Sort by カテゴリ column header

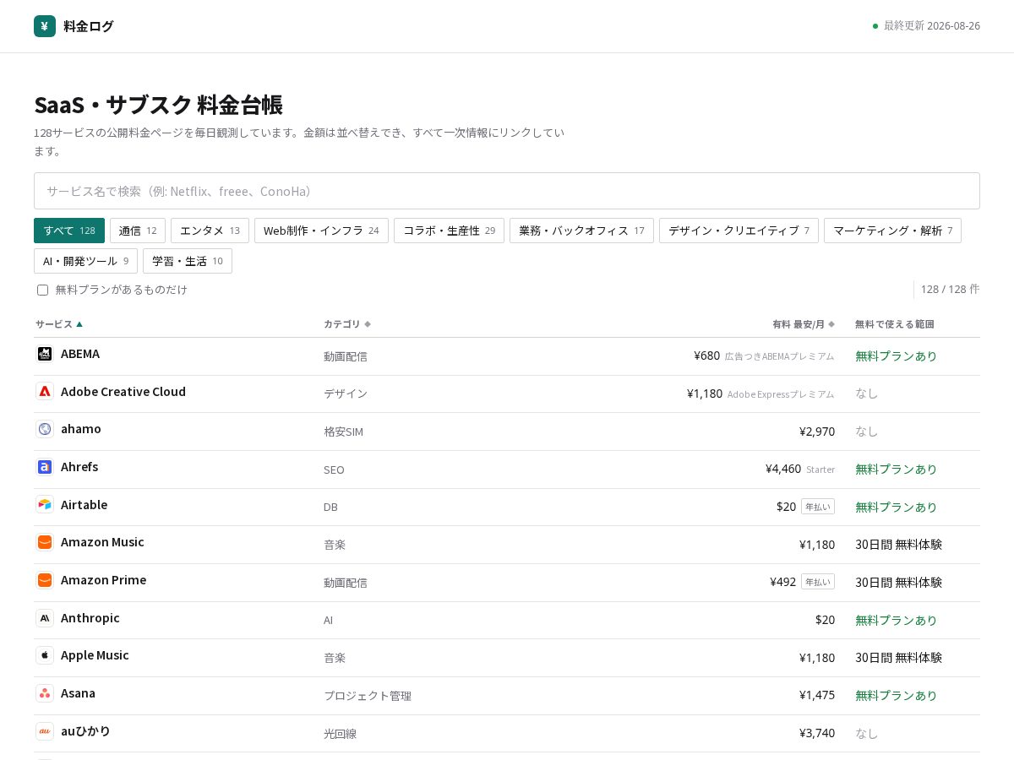[x=347, y=324]
